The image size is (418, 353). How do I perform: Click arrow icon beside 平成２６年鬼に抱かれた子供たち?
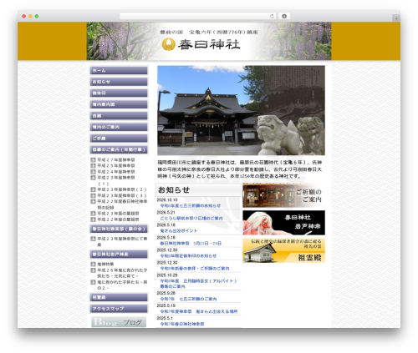click(x=93, y=270)
